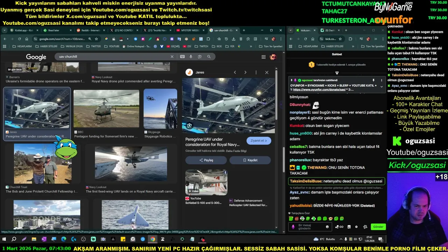
Task: Open Chrome from the taskbar
Action: tap(153, 239)
